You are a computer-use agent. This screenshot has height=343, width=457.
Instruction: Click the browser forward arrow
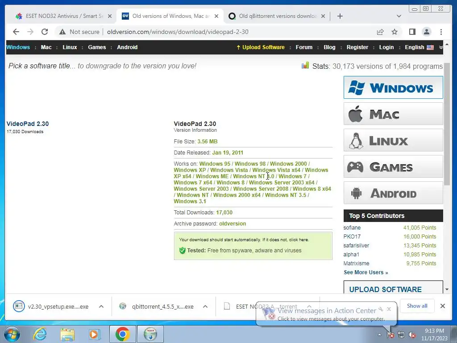30,32
